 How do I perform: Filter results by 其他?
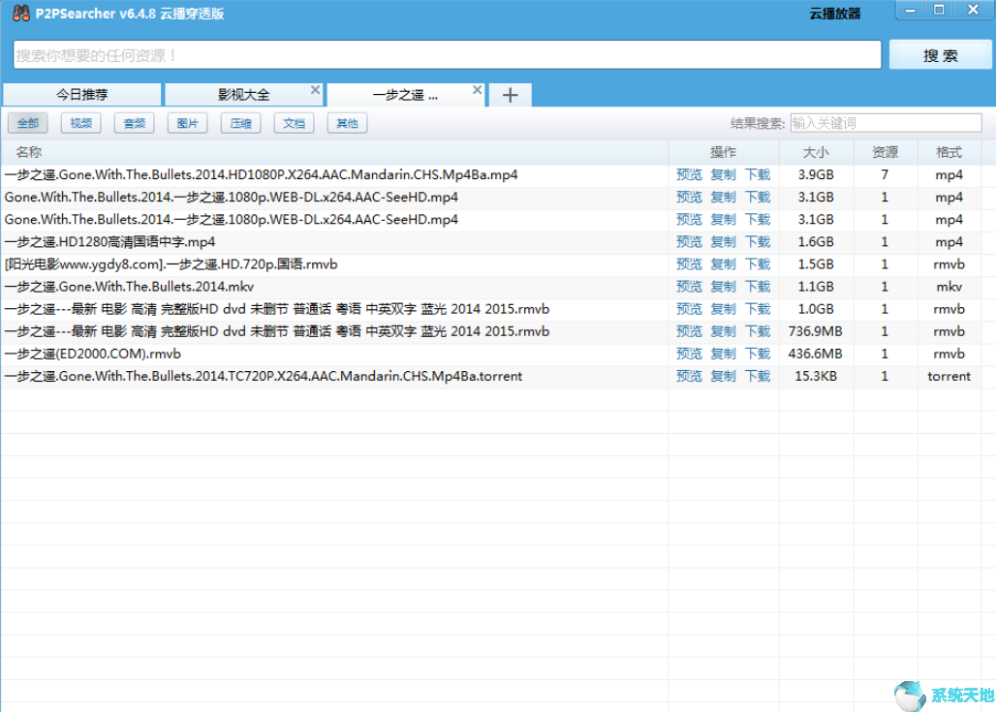[x=348, y=123]
